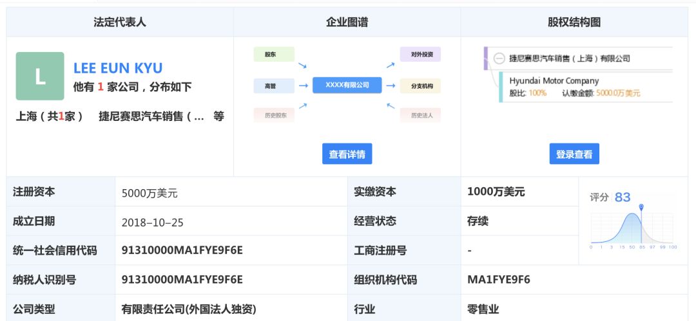Viewport: 696px width, 321px height.
Task: Click 行业 value 零售业
Action: pos(483,309)
